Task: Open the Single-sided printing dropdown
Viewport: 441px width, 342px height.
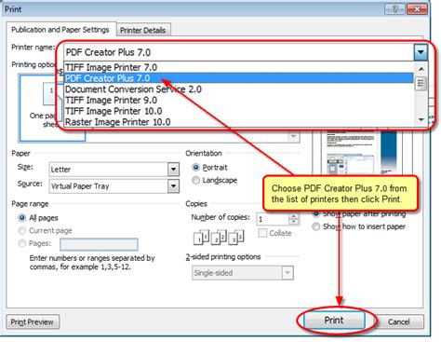Action: 287,273
